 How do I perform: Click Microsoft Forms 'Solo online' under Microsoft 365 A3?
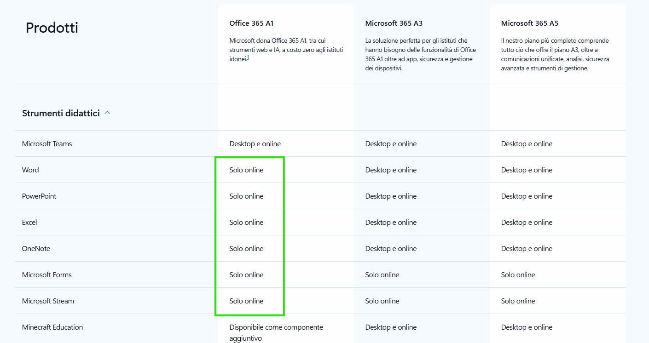point(382,275)
